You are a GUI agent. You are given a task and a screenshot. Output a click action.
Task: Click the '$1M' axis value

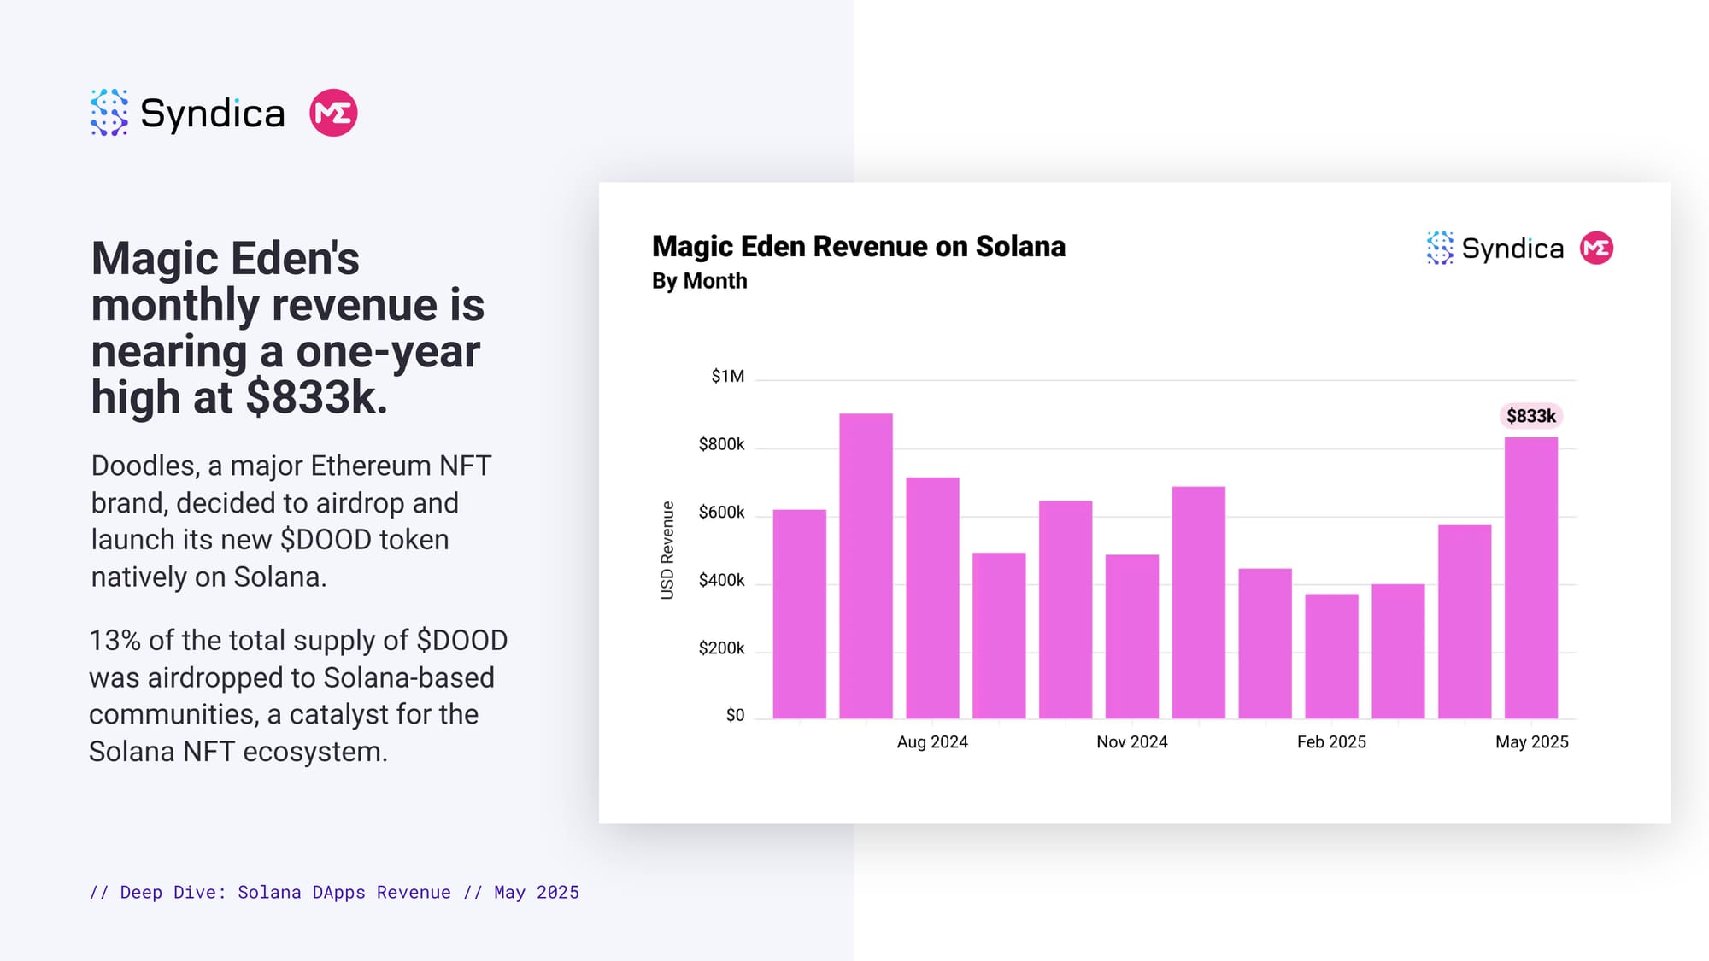pos(728,377)
